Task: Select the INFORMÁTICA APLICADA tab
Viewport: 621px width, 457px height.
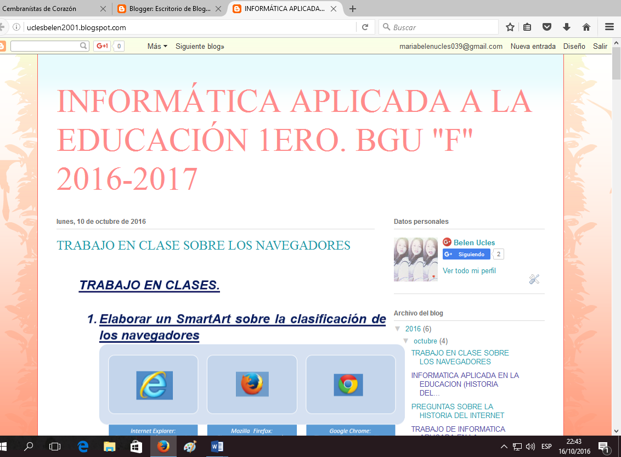Action: (284, 9)
